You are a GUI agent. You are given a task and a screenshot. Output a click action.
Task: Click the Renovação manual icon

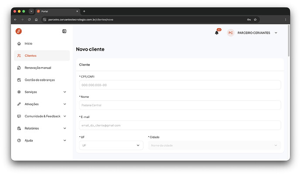pyautogui.click(x=19, y=68)
